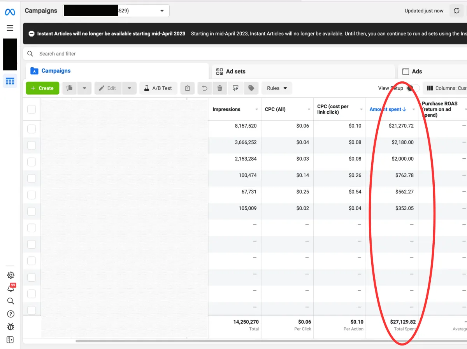The height and width of the screenshot is (349, 467).
Task: Open the Edit options dropdown arrow
Action: [129, 88]
